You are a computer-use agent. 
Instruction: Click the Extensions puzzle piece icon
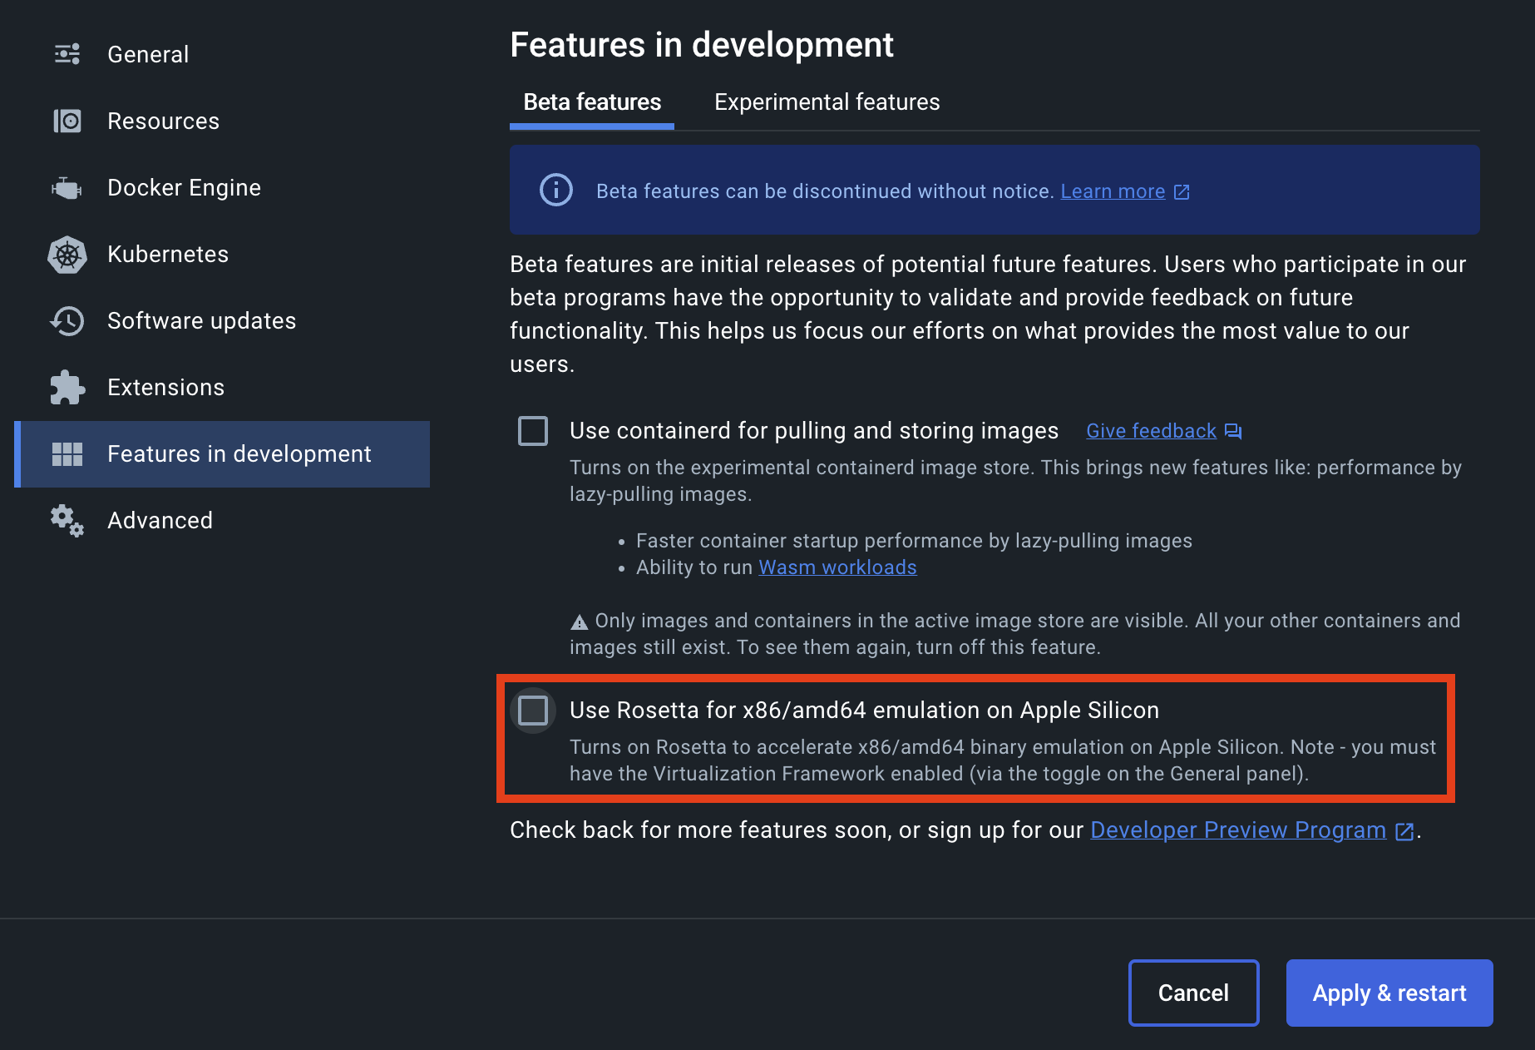point(67,388)
